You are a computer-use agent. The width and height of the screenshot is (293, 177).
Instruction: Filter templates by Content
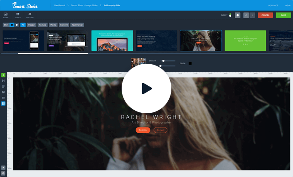pyautogui.click(x=64, y=25)
